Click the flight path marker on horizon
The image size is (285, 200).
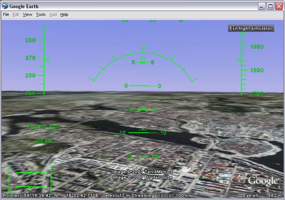point(142,110)
